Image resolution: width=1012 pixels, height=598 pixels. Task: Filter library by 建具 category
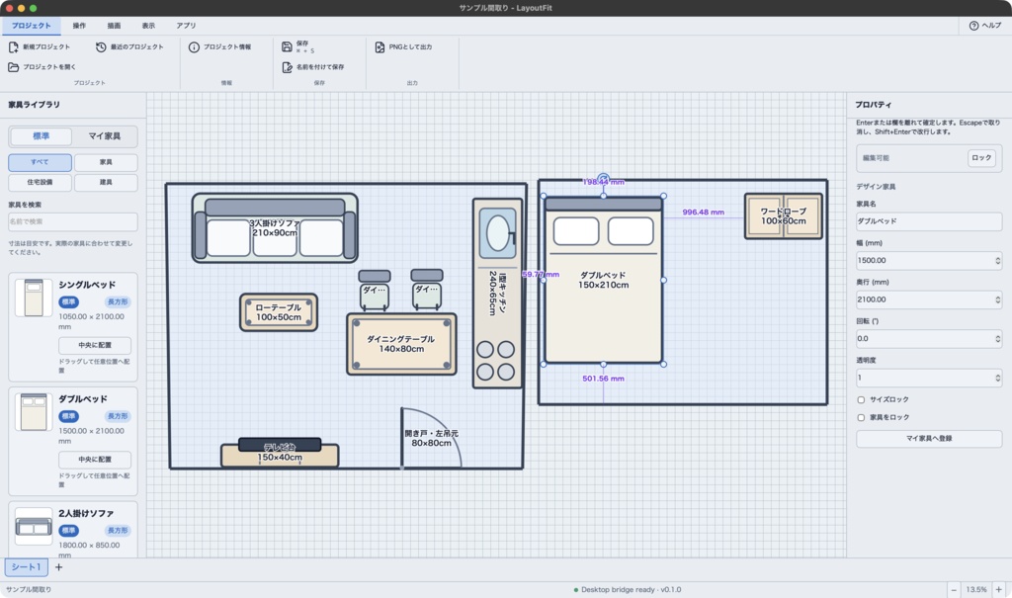pyautogui.click(x=106, y=182)
